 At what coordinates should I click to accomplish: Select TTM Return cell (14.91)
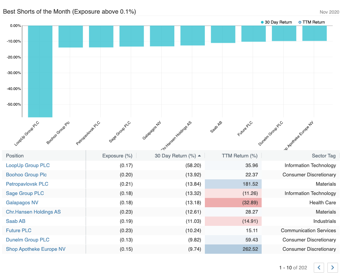click(x=233, y=221)
